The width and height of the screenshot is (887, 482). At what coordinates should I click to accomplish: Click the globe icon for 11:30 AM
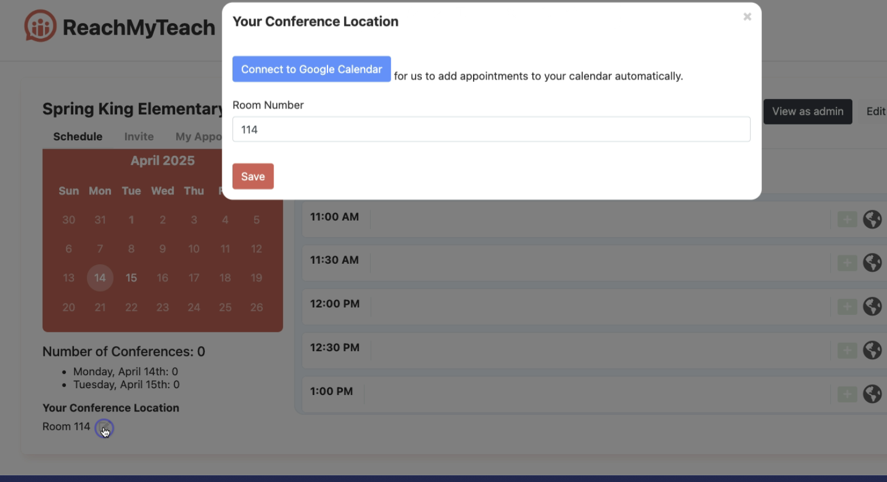pos(872,263)
